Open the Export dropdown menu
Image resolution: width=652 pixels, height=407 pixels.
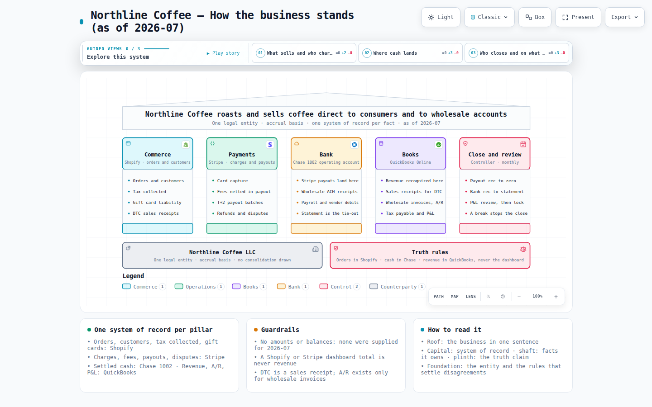pyautogui.click(x=624, y=17)
